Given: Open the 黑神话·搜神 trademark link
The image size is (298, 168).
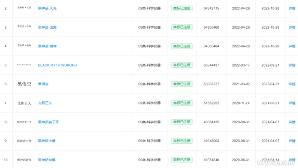Looking at the screenshot, I should tap(47, 46).
